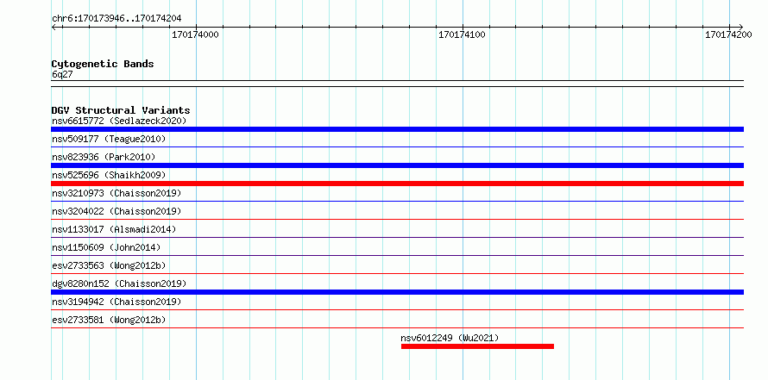Viewport: 768px width, 380px height.
Task: Select the nsv1133017 (Alsmadi2014) label
Action: click(x=114, y=229)
